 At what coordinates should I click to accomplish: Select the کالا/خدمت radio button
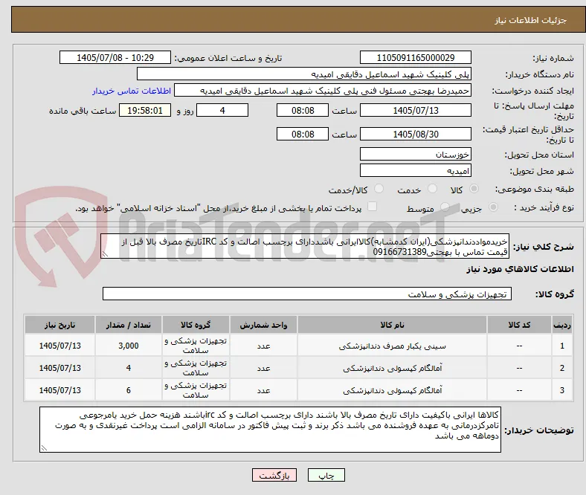coord(379,189)
